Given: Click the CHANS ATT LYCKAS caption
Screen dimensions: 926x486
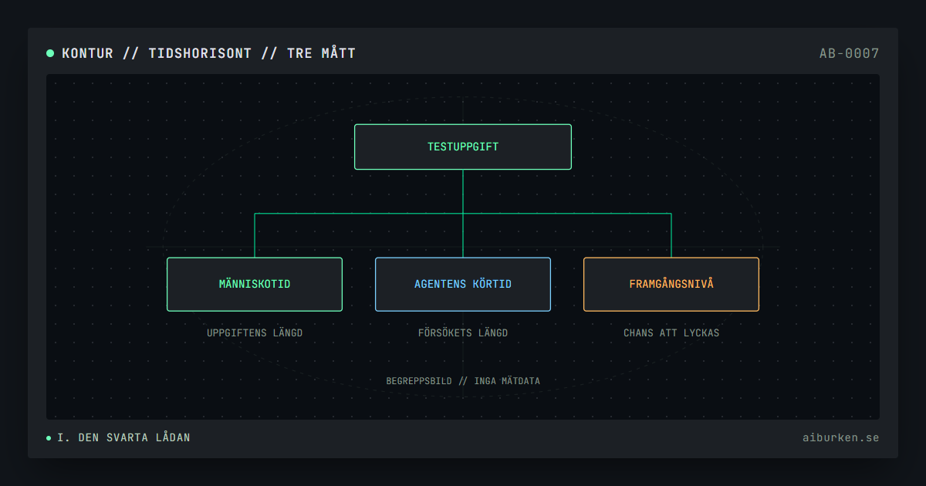Looking at the screenshot, I should pos(671,333).
